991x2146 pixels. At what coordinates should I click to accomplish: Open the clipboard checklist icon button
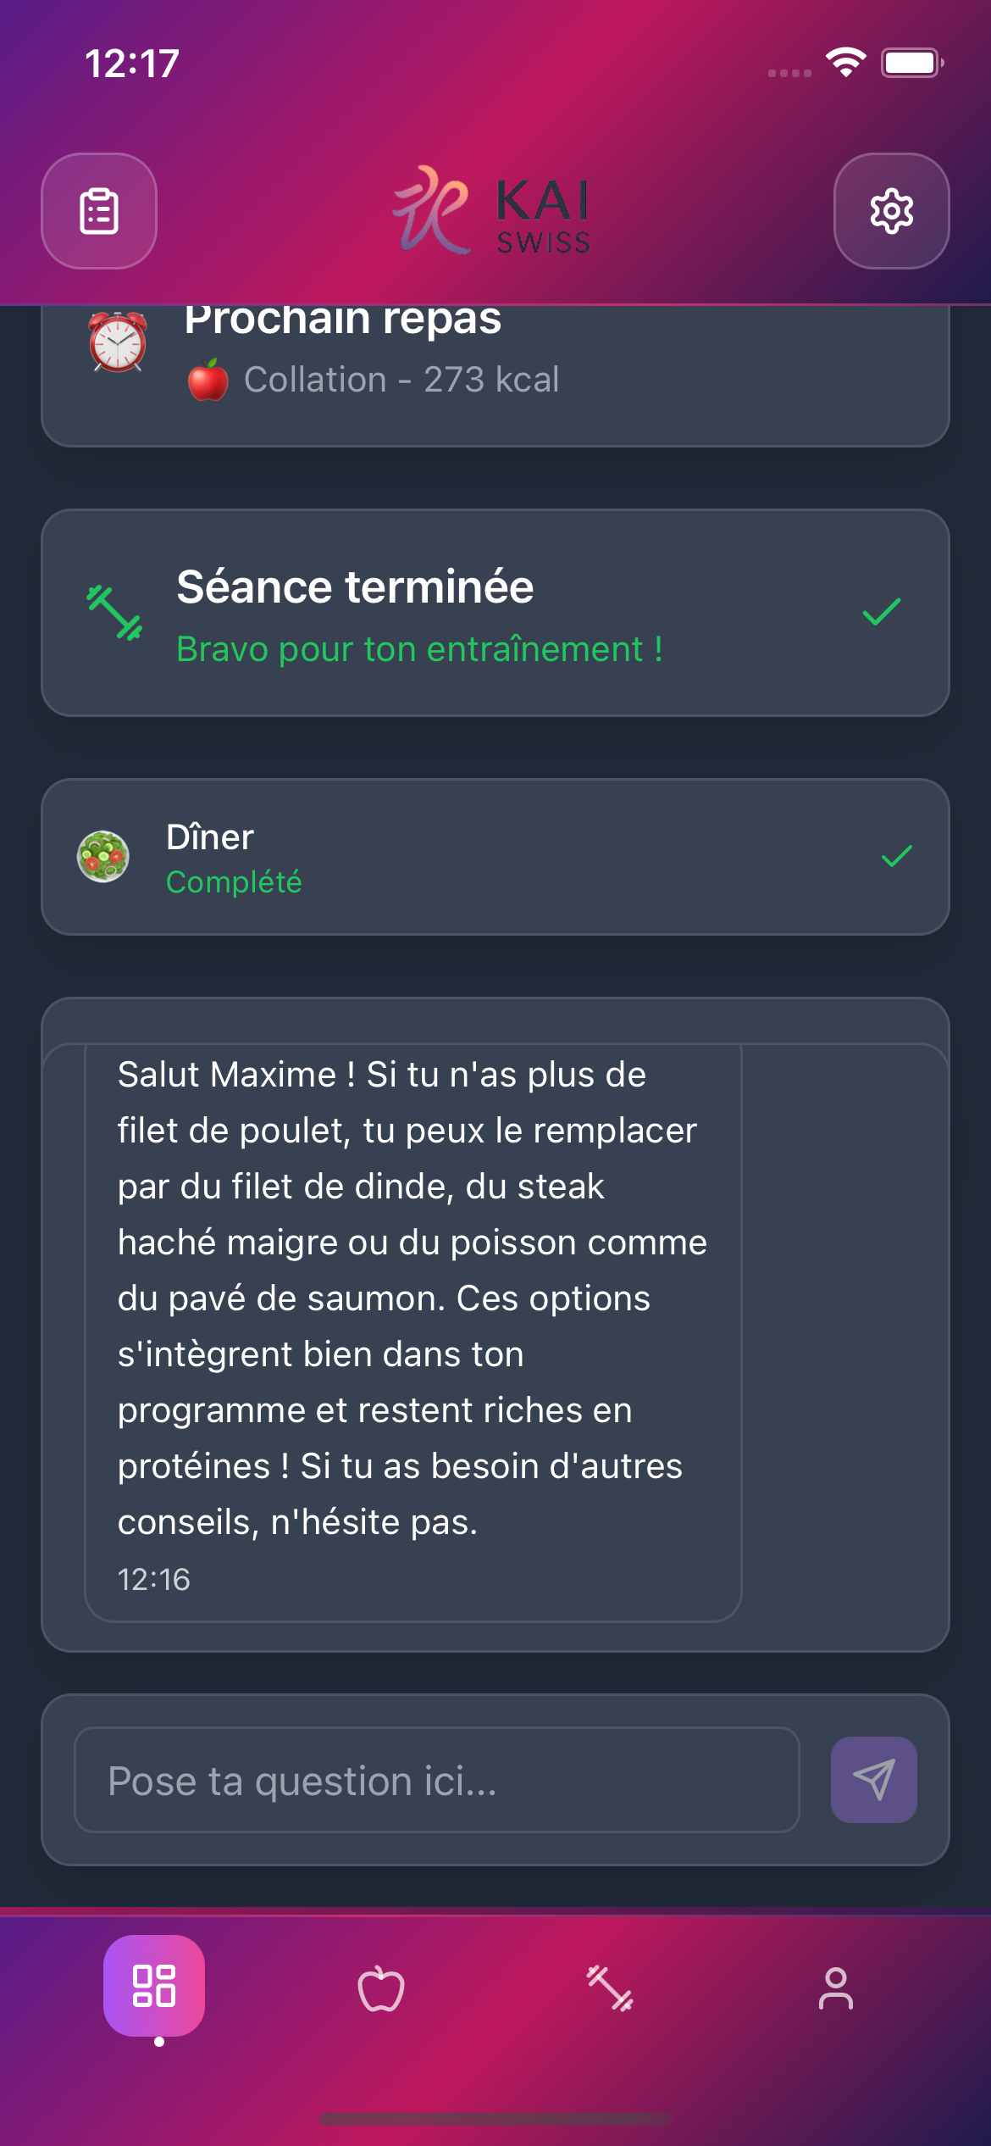(99, 211)
